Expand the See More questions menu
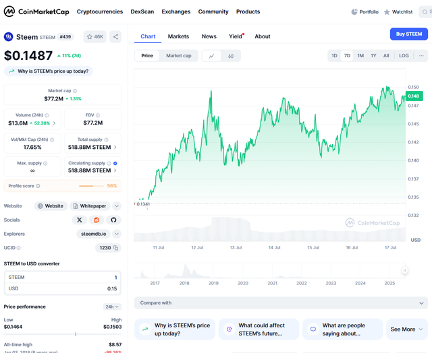This screenshot has height=353, width=432. [x=406, y=329]
